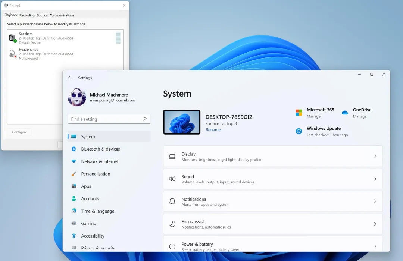Open Personalization paintbrush icon

pos(74,174)
